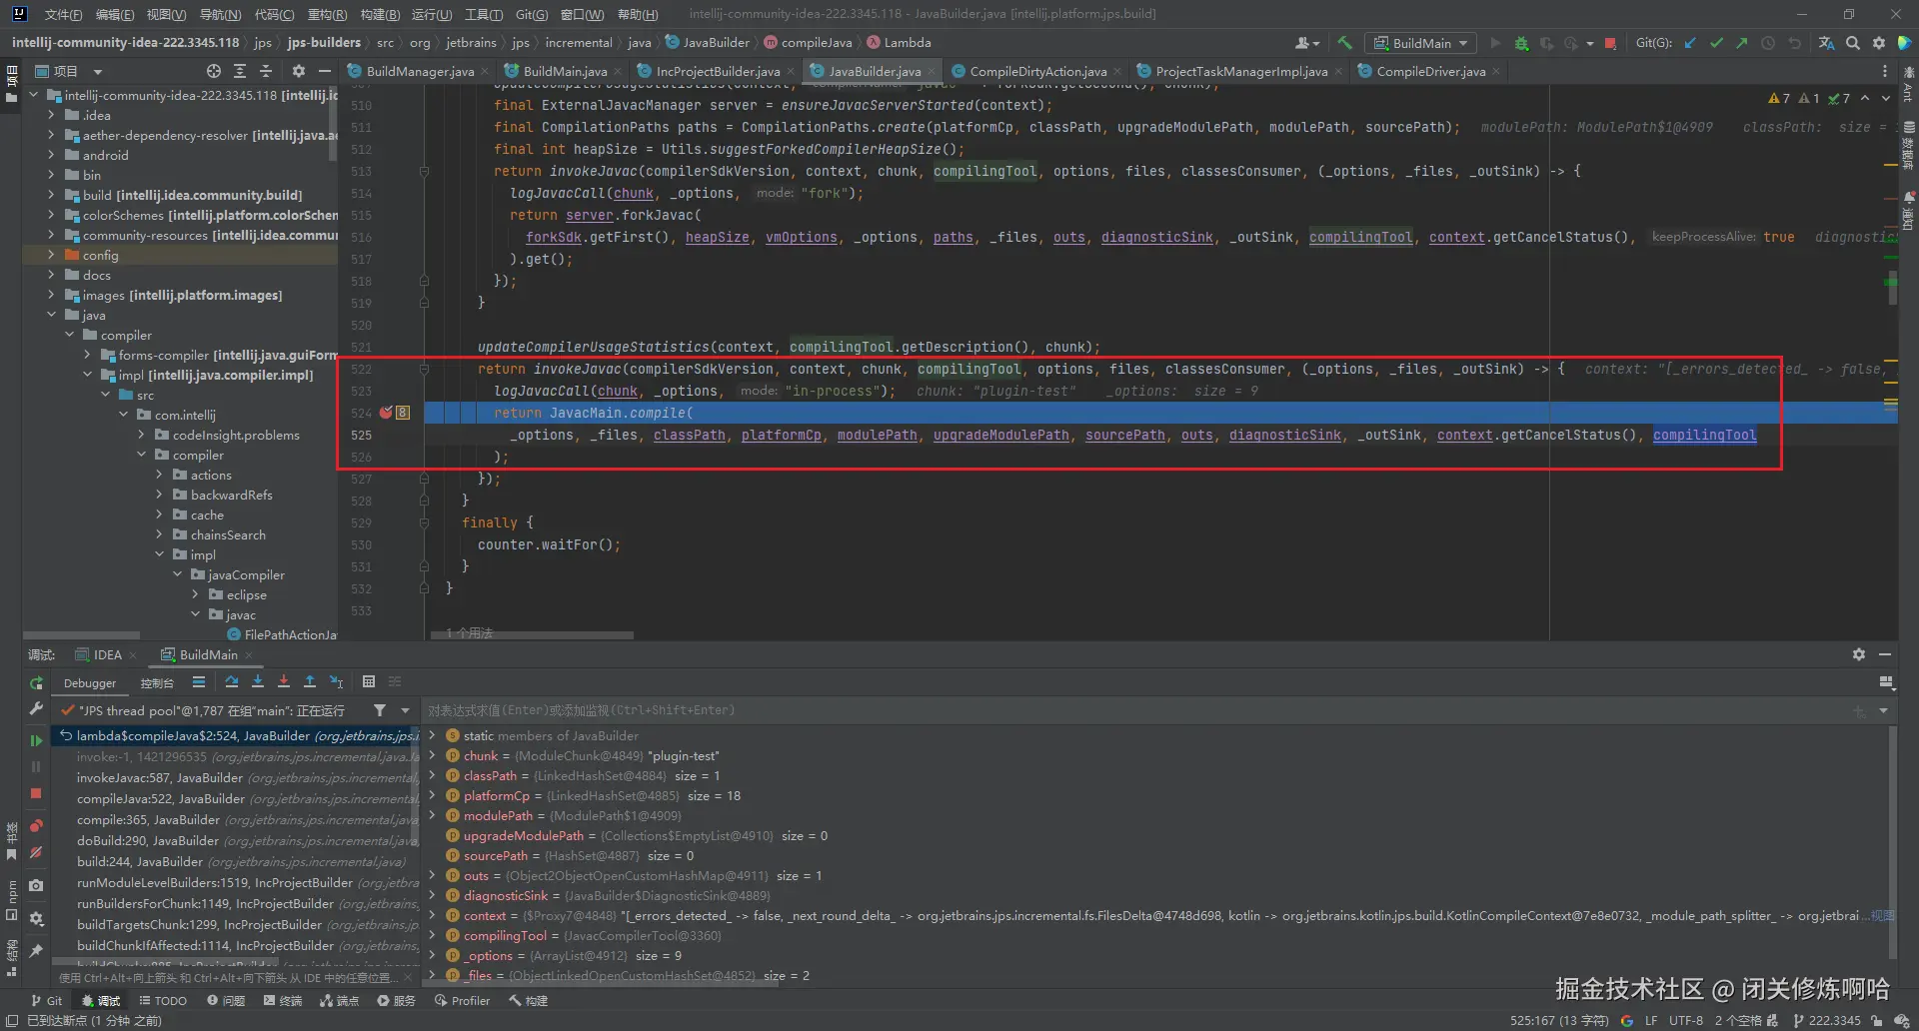Image resolution: width=1919 pixels, height=1031 pixels.
Task: Toggle the thread filter funnel icon
Action: point(380,710)
